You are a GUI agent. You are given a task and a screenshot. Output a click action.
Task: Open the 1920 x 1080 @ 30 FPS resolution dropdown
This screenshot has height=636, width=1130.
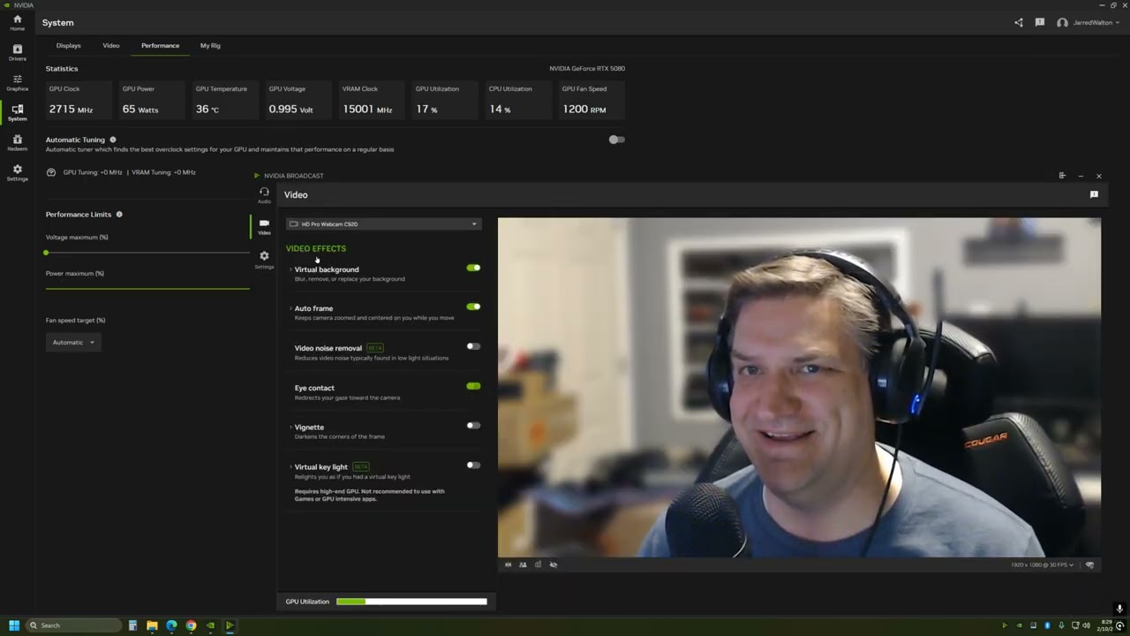1042,564
